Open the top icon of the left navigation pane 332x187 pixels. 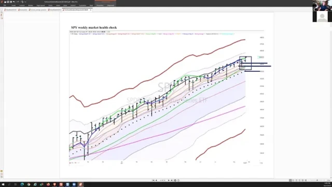coord(1,10)
